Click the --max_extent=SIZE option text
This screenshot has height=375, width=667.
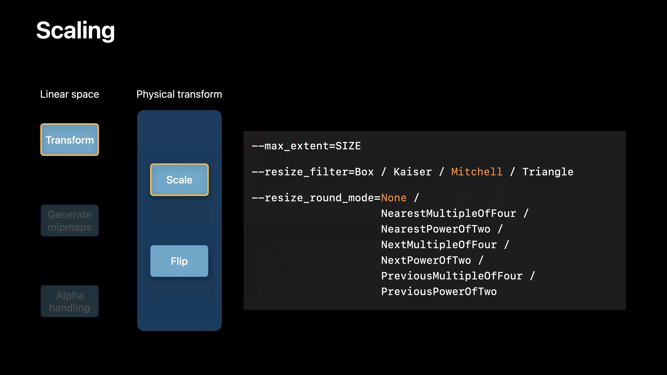[x=306, y=146]
